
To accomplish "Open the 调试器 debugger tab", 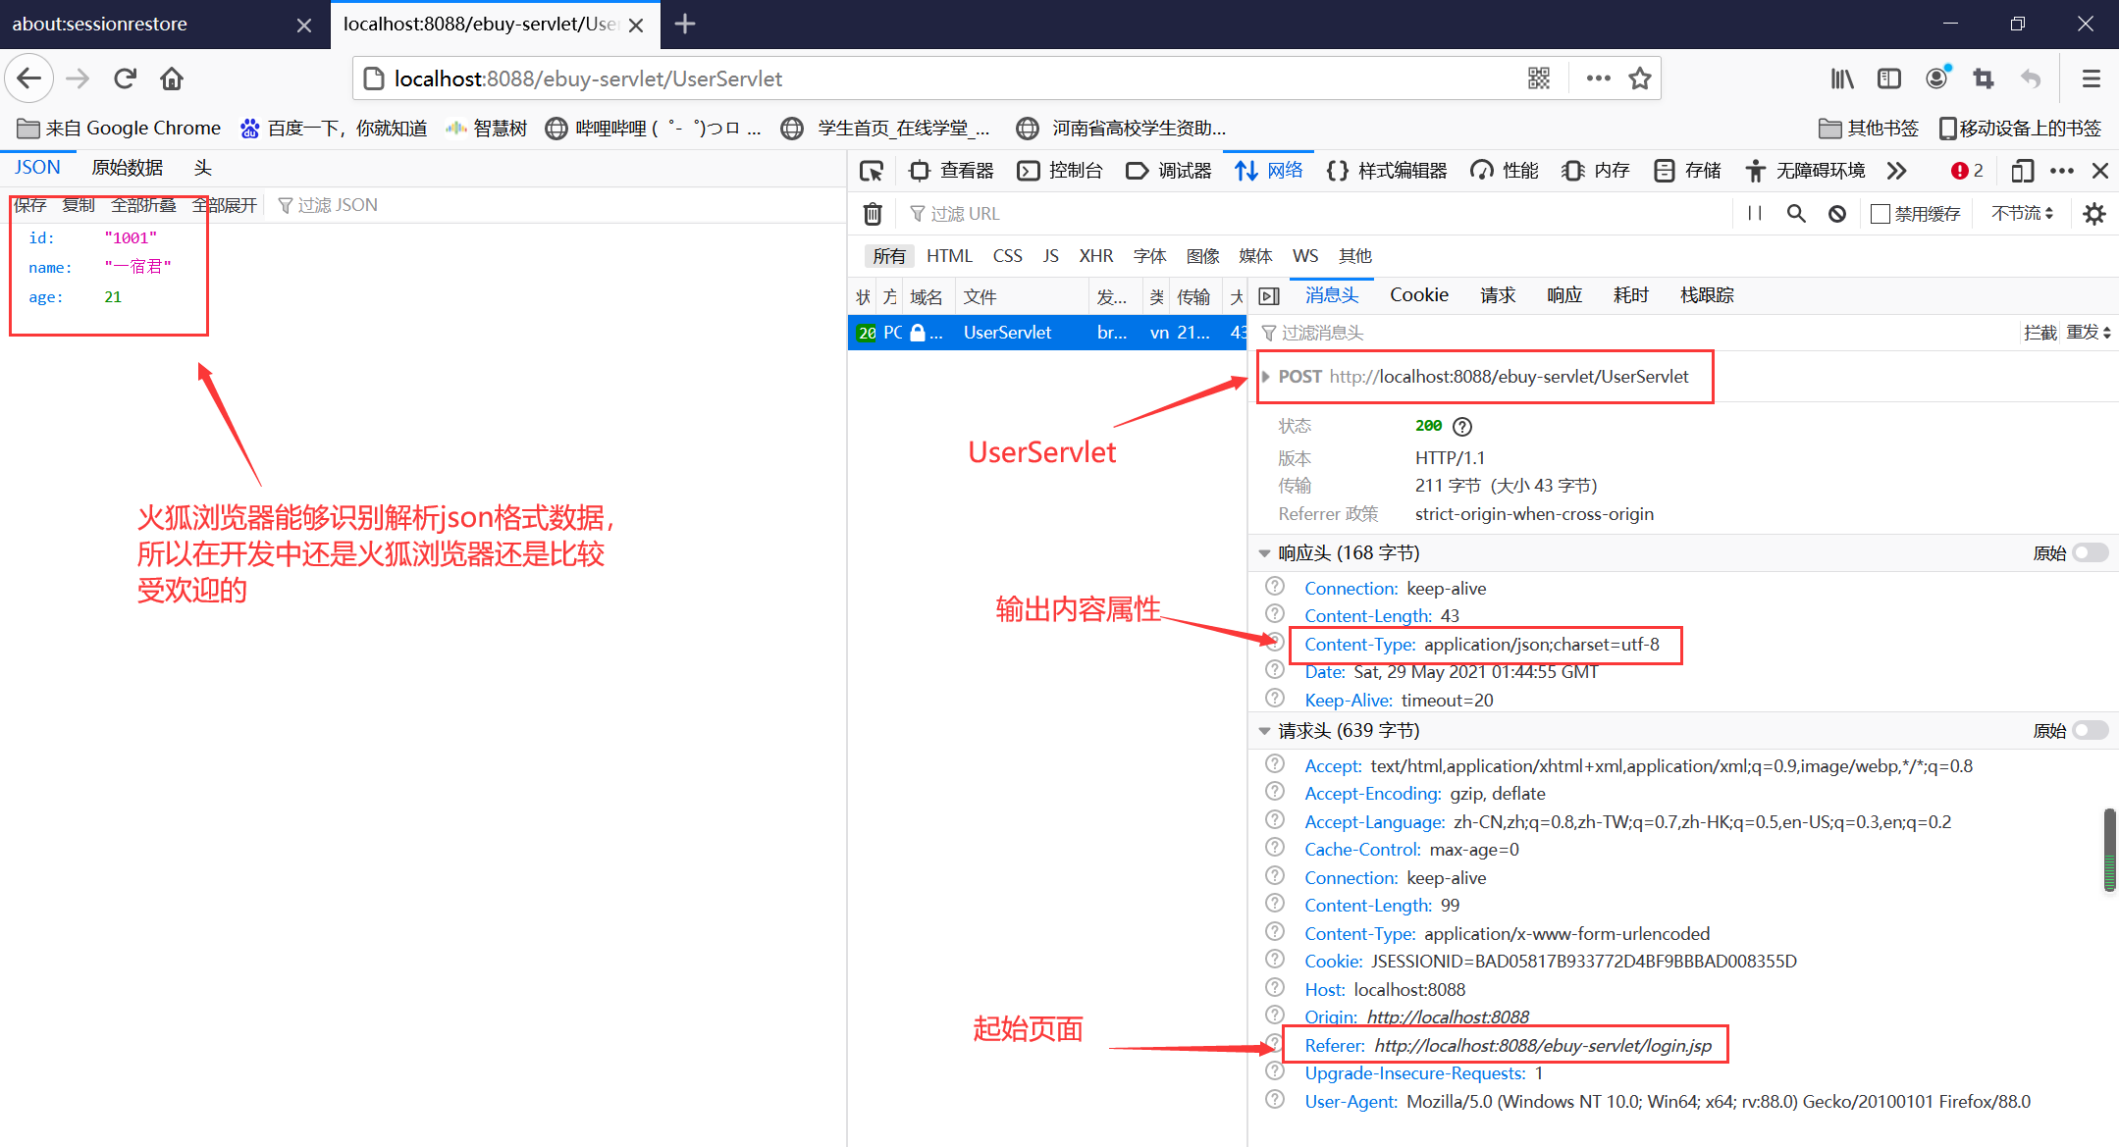I will point(1169,171).
